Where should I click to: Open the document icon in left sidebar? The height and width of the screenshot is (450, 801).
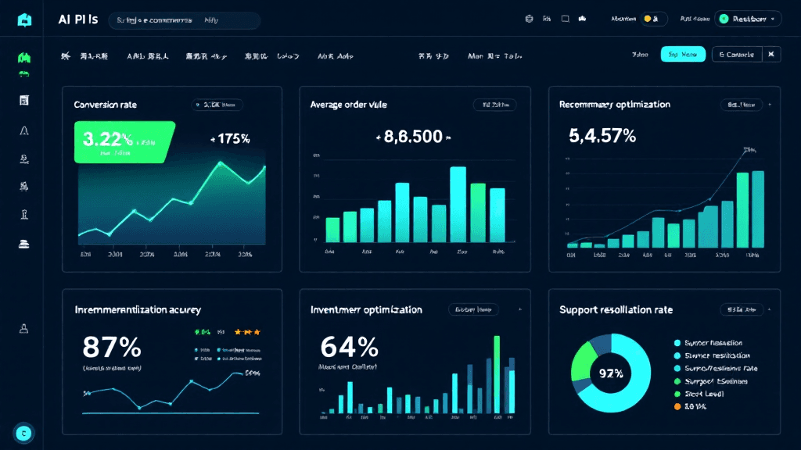(x=24, y=100)
